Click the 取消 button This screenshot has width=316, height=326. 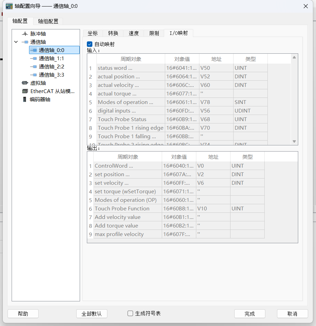pos(292,314)
